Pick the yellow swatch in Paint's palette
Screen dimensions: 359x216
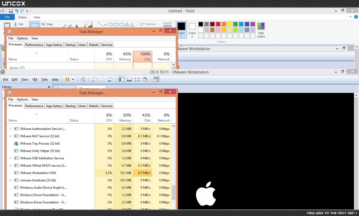click(x=230, y=24)
